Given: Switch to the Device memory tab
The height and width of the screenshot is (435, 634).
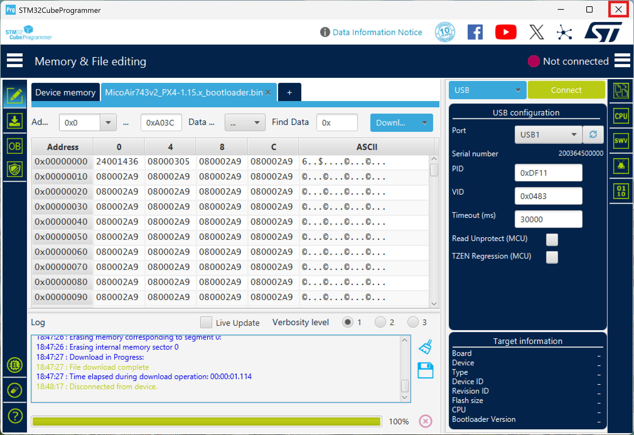Looking at the screenshot, I should coord(65,93).
